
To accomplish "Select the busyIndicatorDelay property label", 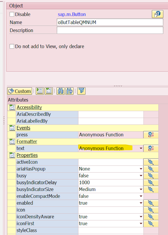I will 37,182.
